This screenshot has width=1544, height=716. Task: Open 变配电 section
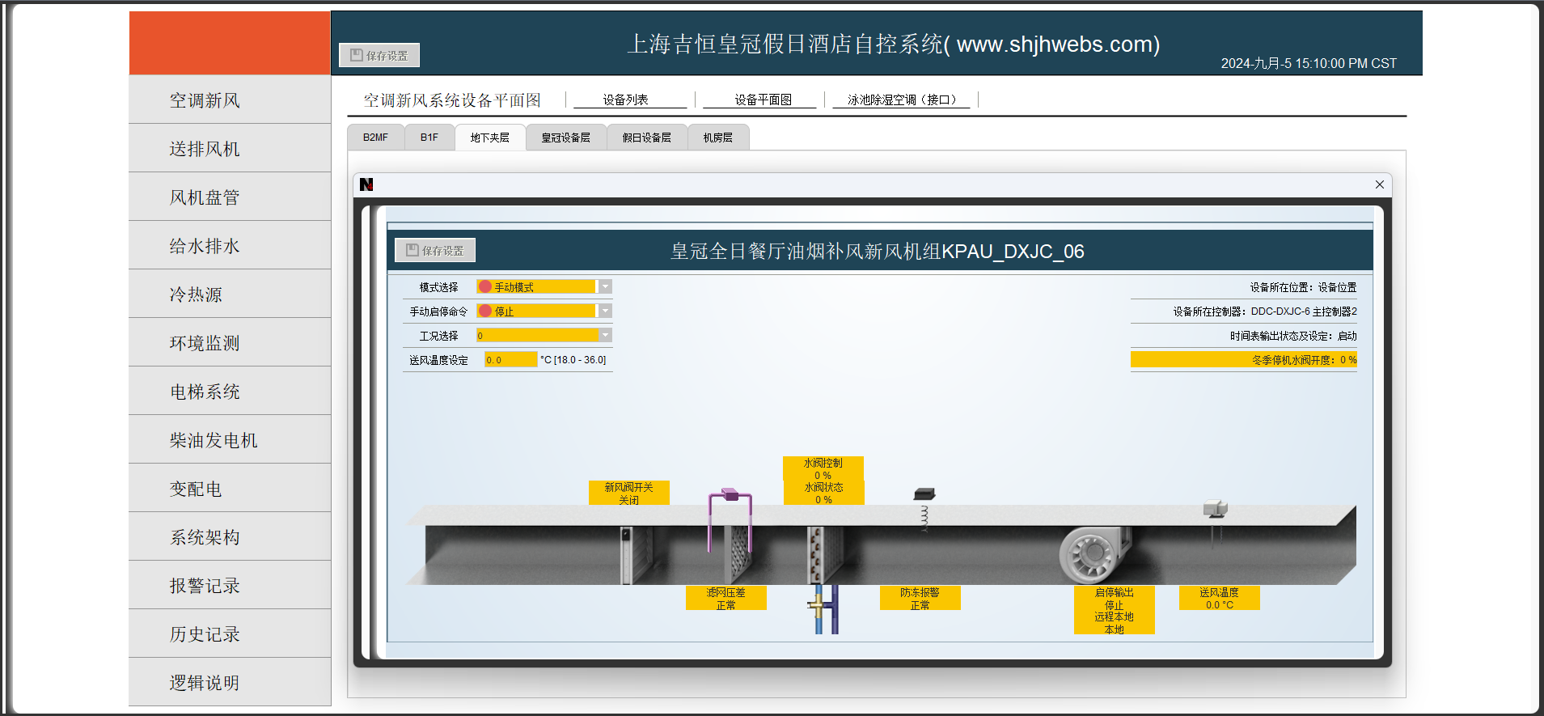[230, 489]
